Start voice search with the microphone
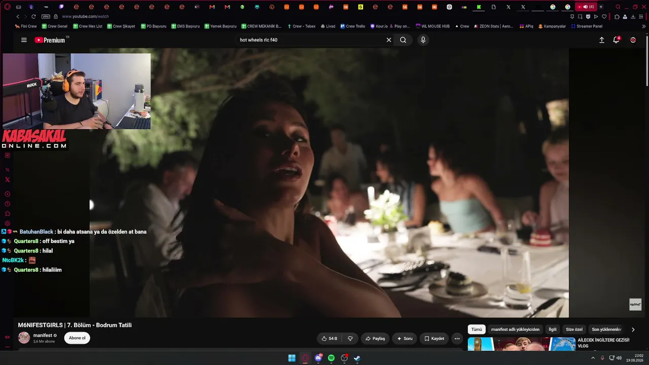The image size is (649, 365). (423, 40)
